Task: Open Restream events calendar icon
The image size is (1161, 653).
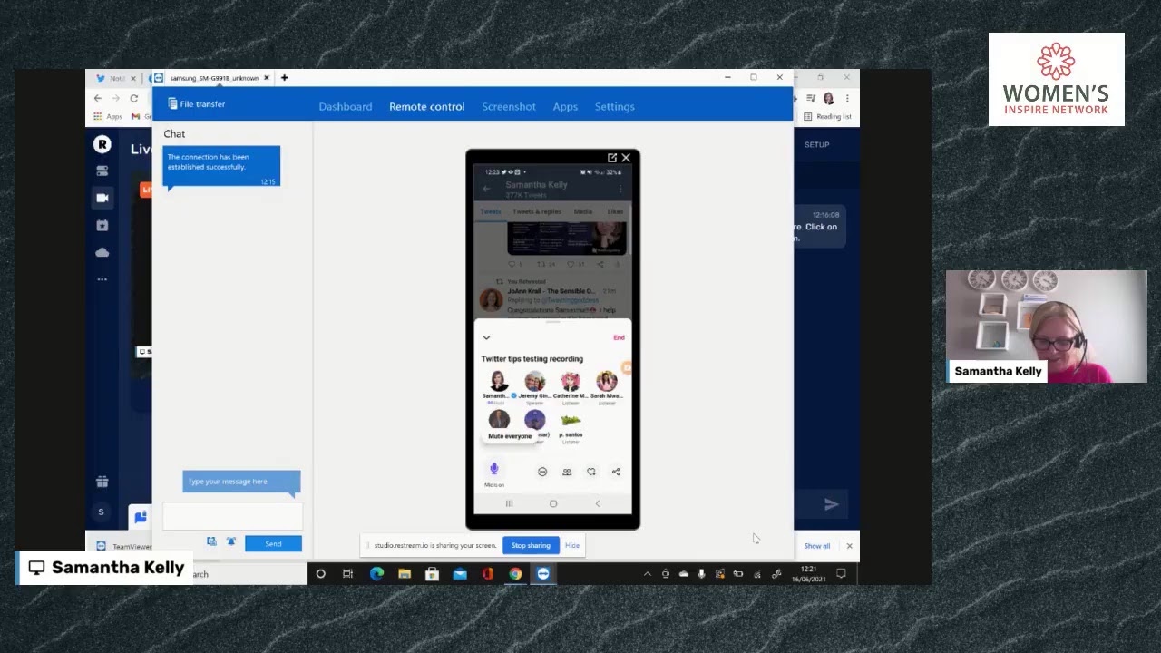Action: pyautogui.click(x=102, y=225)
